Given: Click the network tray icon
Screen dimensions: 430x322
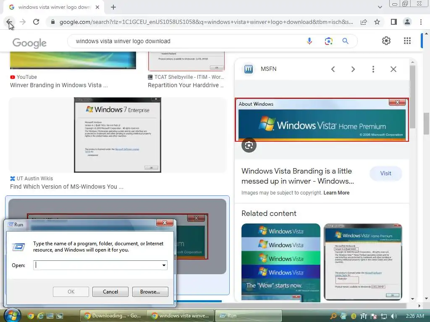Looking at the screenshot, I should (384, 316).
